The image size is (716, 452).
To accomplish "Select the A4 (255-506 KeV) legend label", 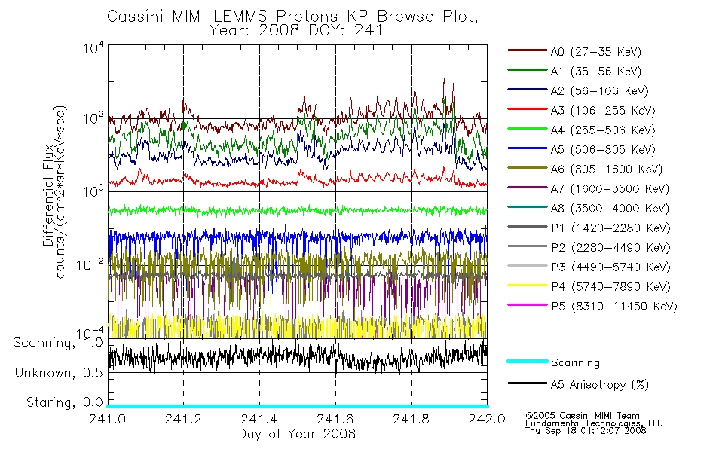I will point(603,130).
